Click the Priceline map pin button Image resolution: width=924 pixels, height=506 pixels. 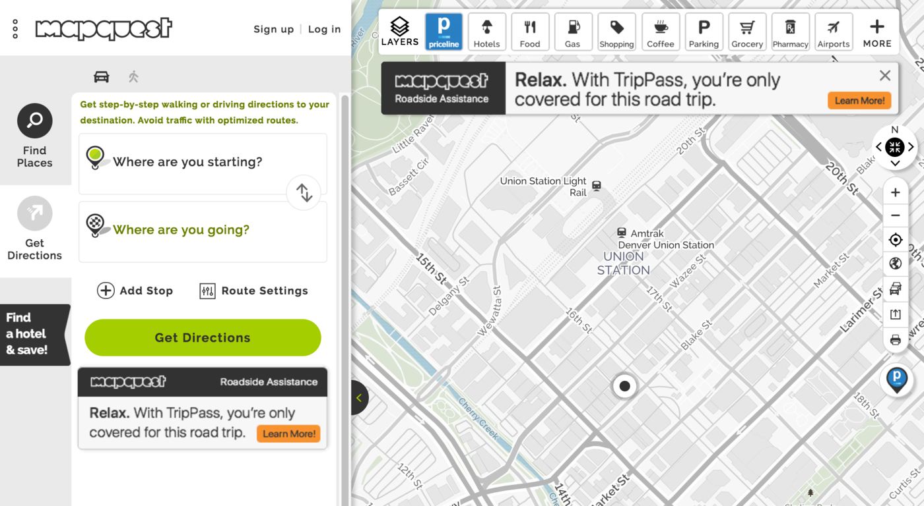[x=896, y=379]
